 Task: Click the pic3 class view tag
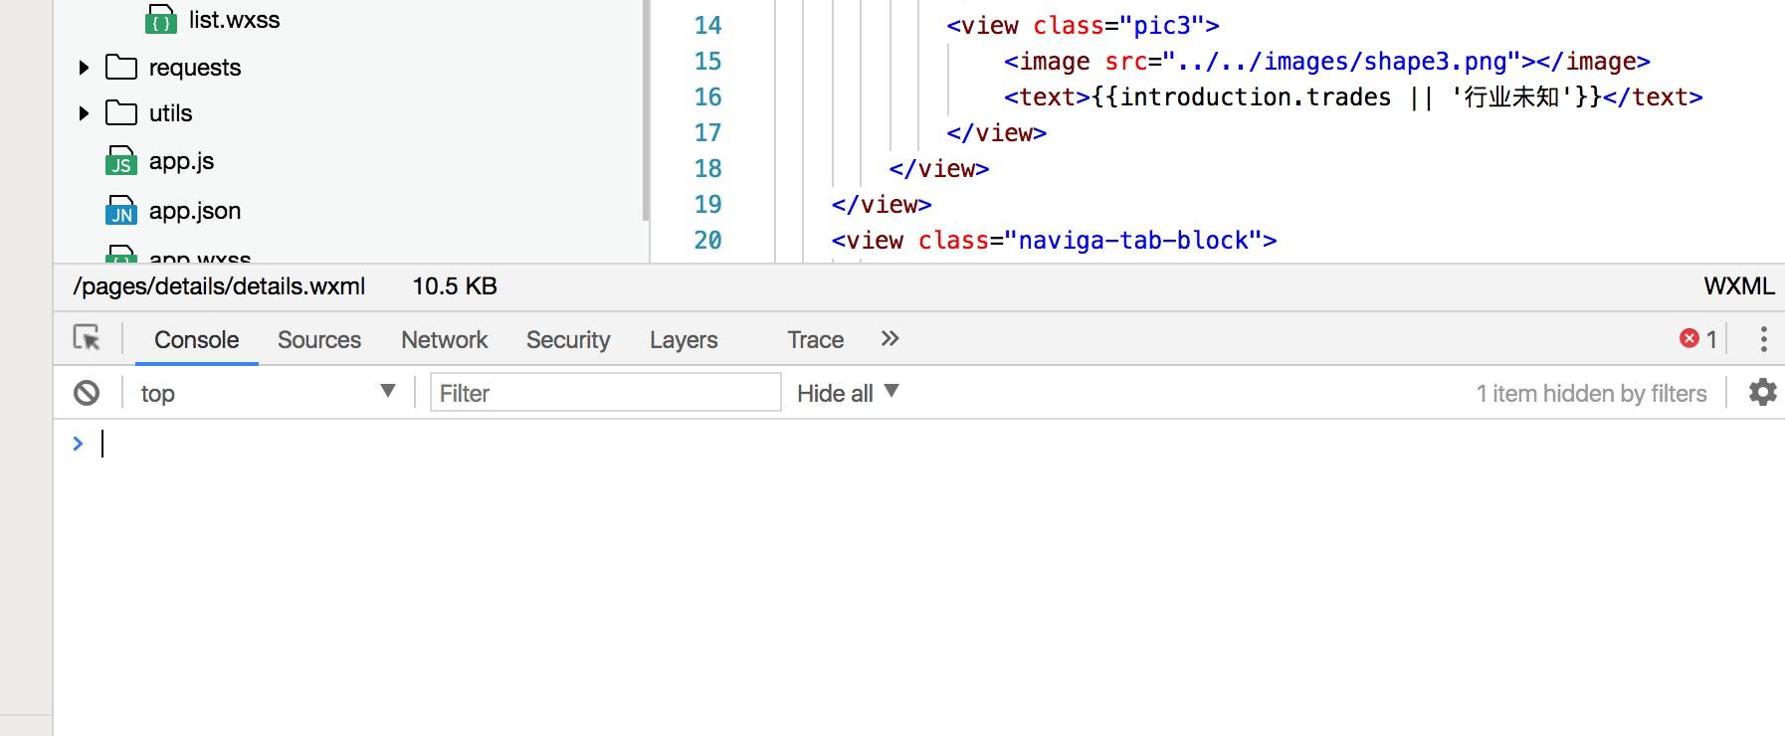pos(1083,25)
